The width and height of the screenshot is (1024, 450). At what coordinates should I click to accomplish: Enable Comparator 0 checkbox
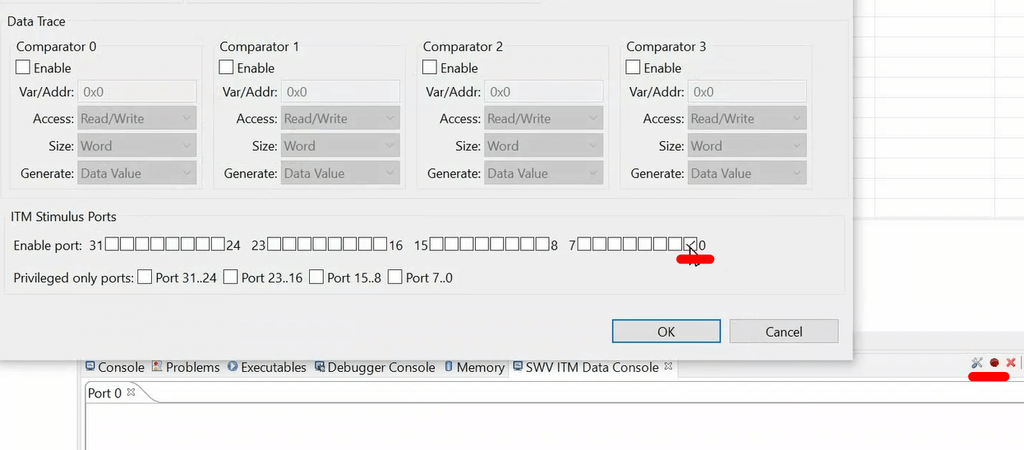(x=23, y=67)
